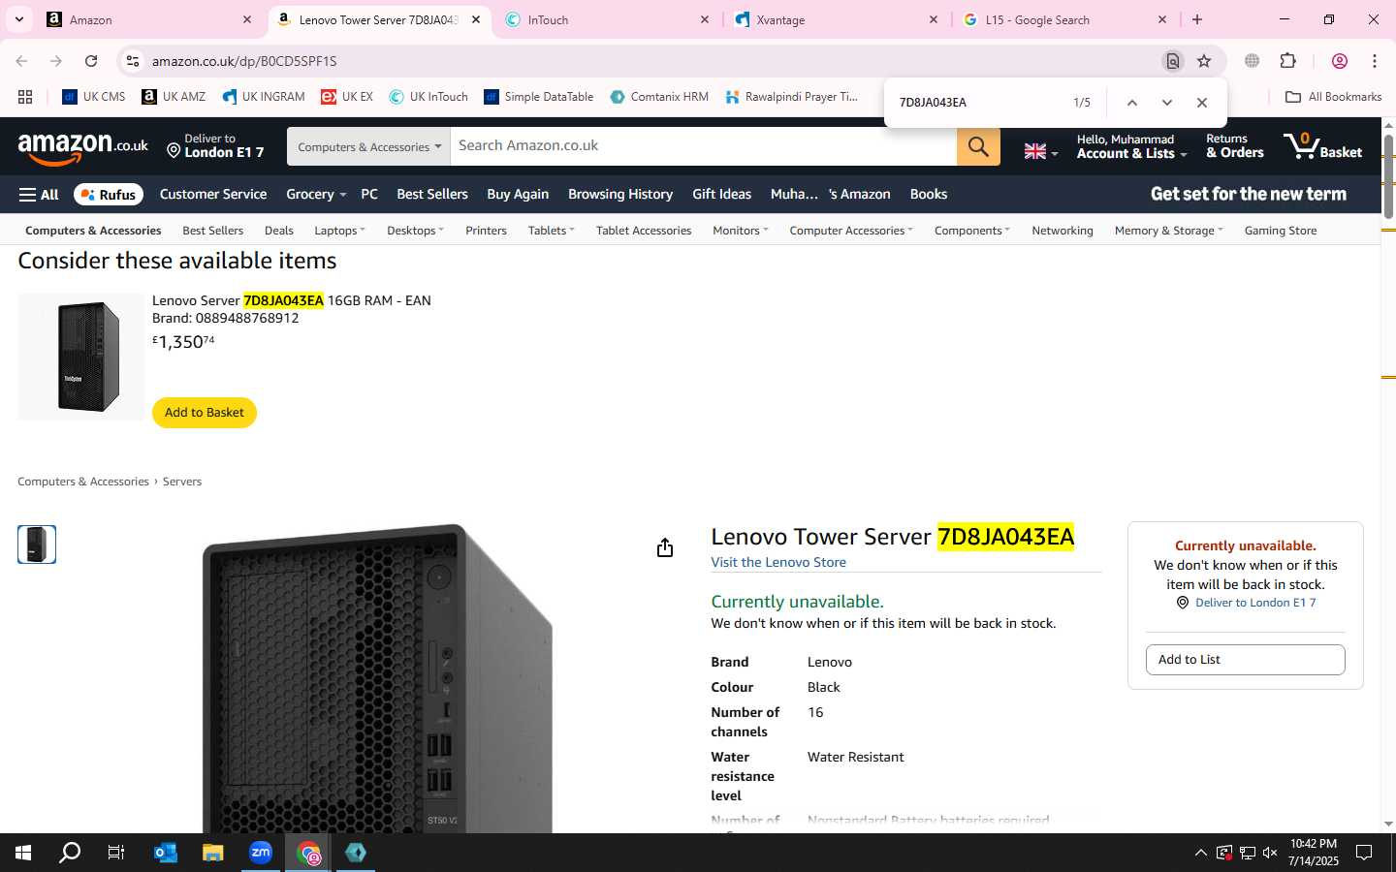The image size is (1396, 872).
Task: Visit the Lenovo Store link
Action: pos(778,563)
